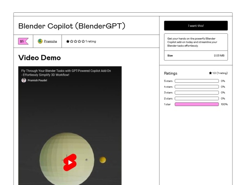The image size is (246, 185).
Task: Click the 3 stars rating bar
Action: [197, 92]
